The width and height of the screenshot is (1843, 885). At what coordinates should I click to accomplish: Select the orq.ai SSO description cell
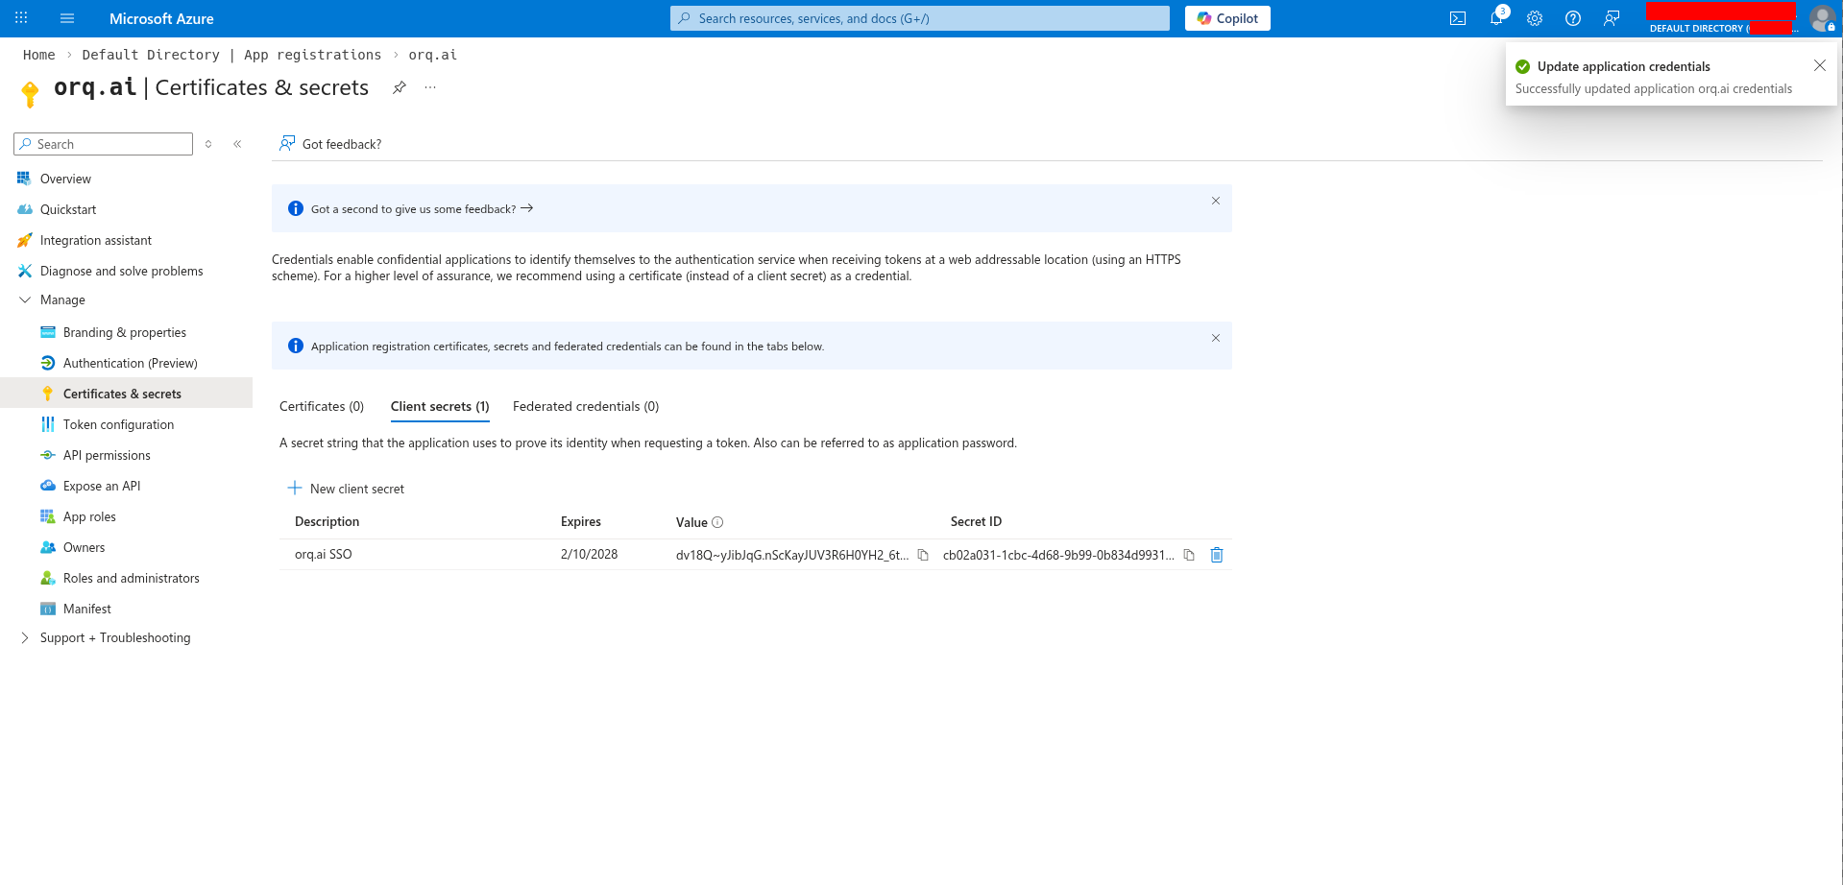(x=324, y=554)
